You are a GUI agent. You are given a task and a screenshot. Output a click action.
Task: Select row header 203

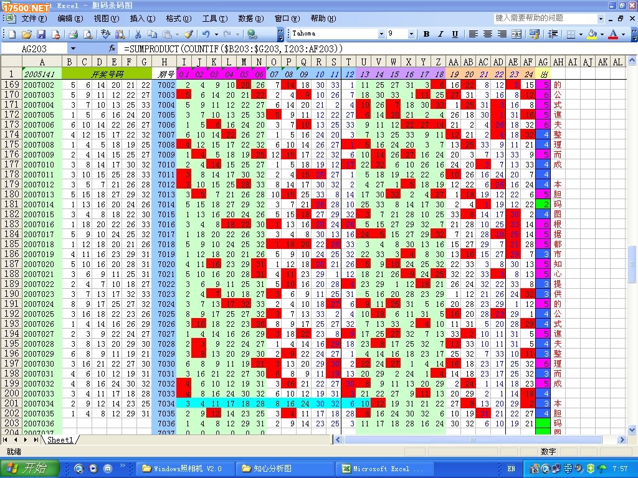[x=11, y=423]
